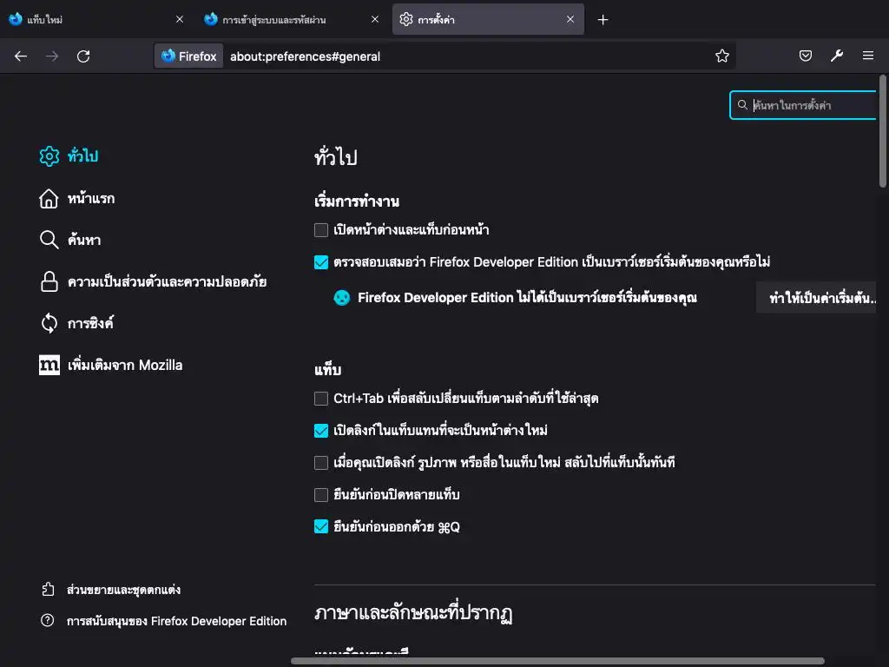Switch to การเข้าสู่ระบบและรหัสผ่าน tab

(292, 19)
